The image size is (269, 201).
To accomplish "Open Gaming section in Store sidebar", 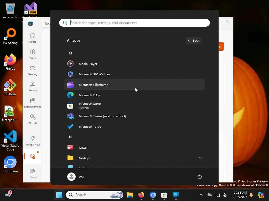I will point(32,70).
